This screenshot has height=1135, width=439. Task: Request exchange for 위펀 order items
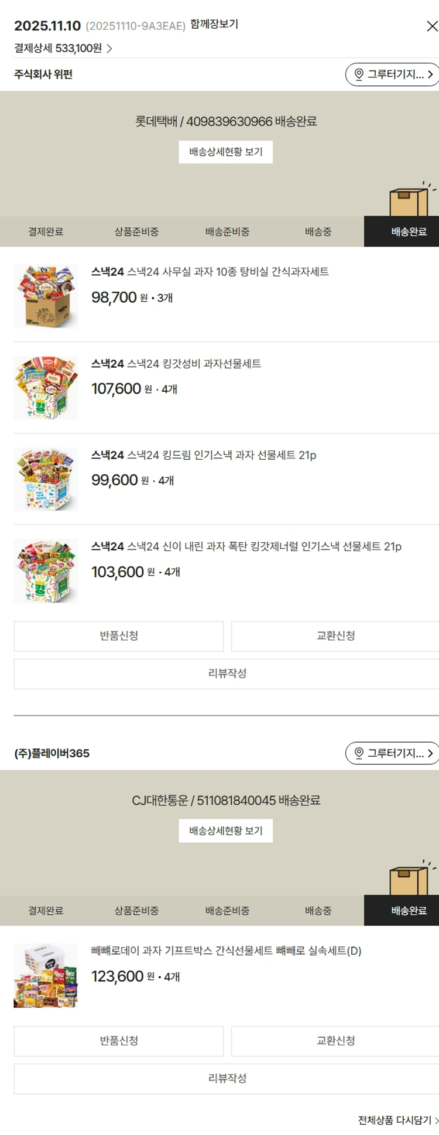[335, 636]
